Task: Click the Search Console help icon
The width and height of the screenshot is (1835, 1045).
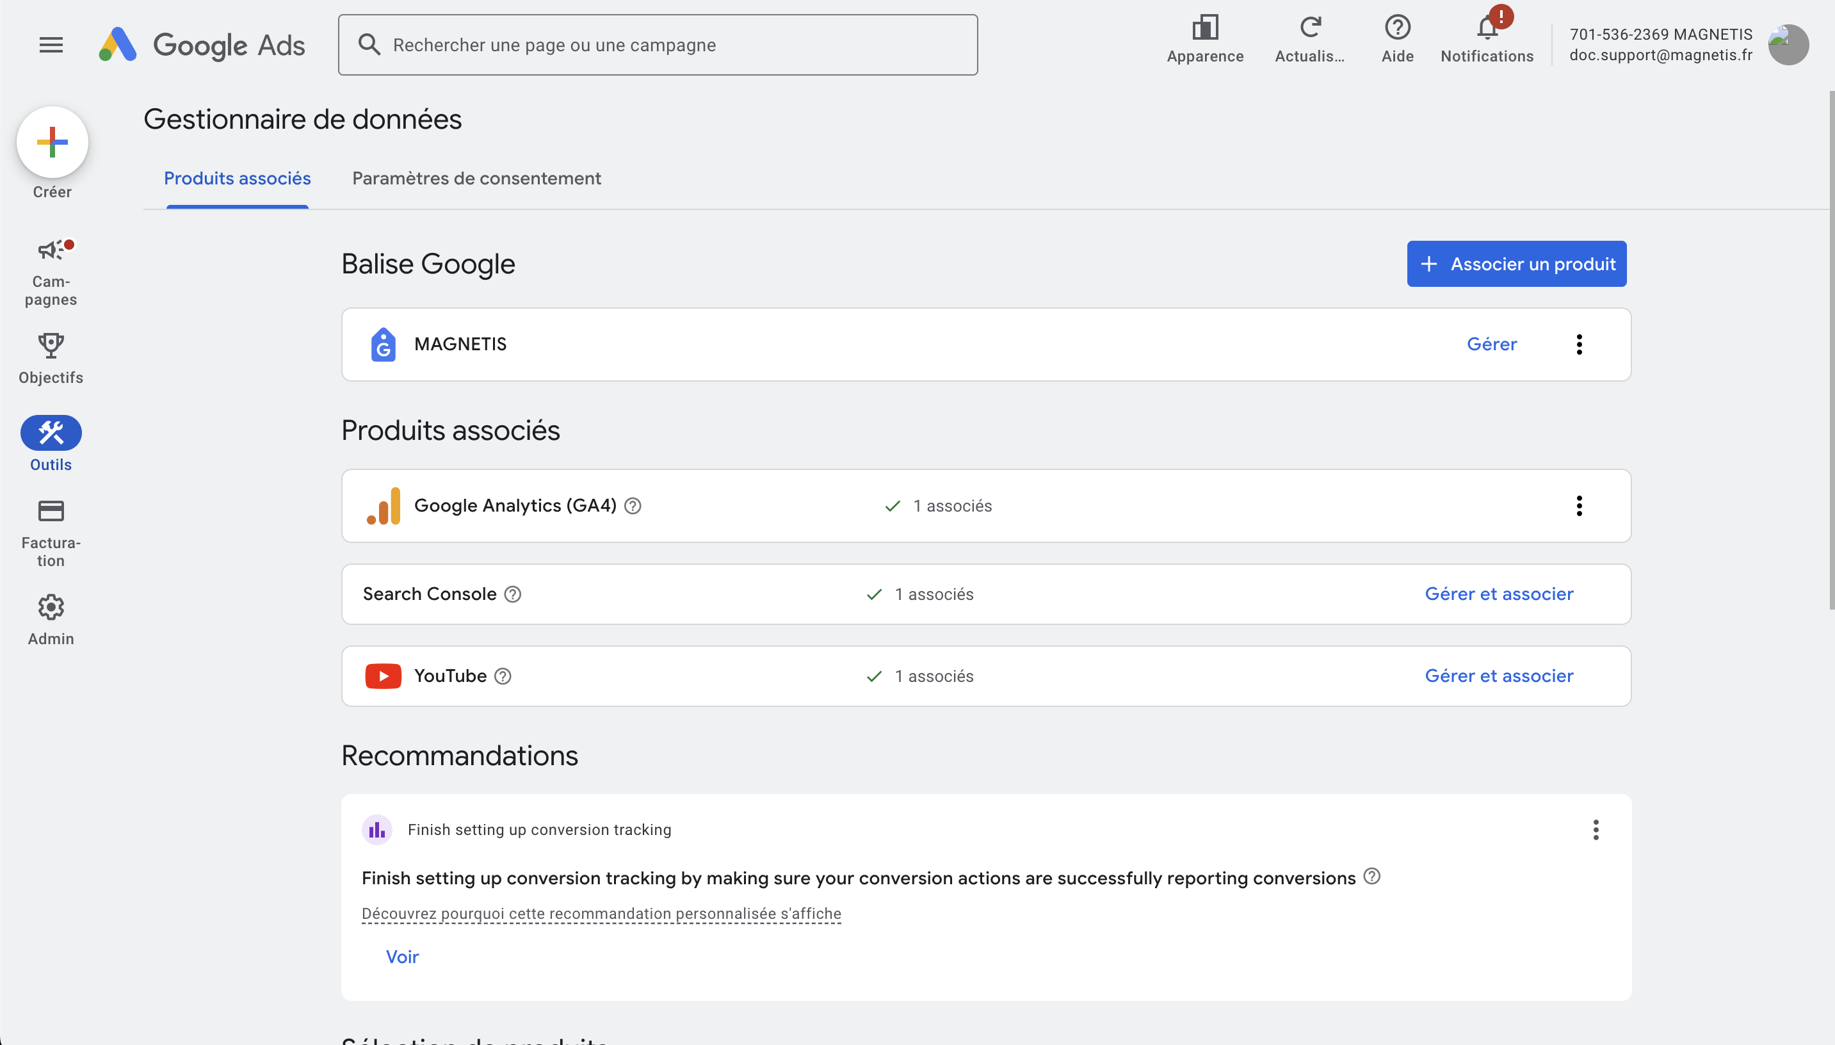Action: (x=512, y=594)
